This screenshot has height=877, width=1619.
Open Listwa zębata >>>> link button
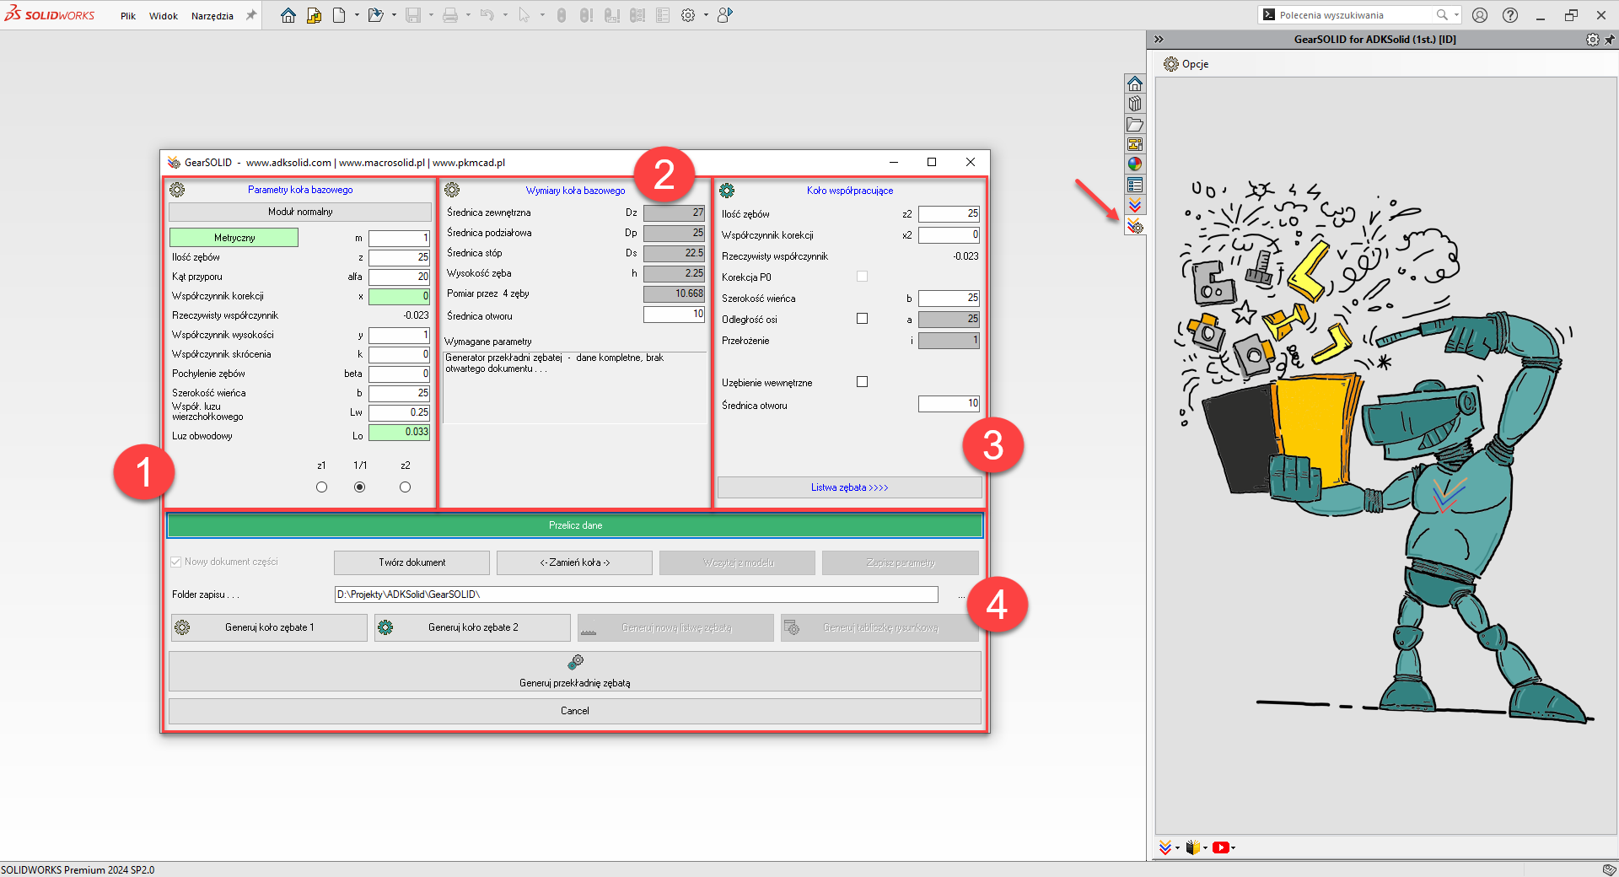(849, 487)
